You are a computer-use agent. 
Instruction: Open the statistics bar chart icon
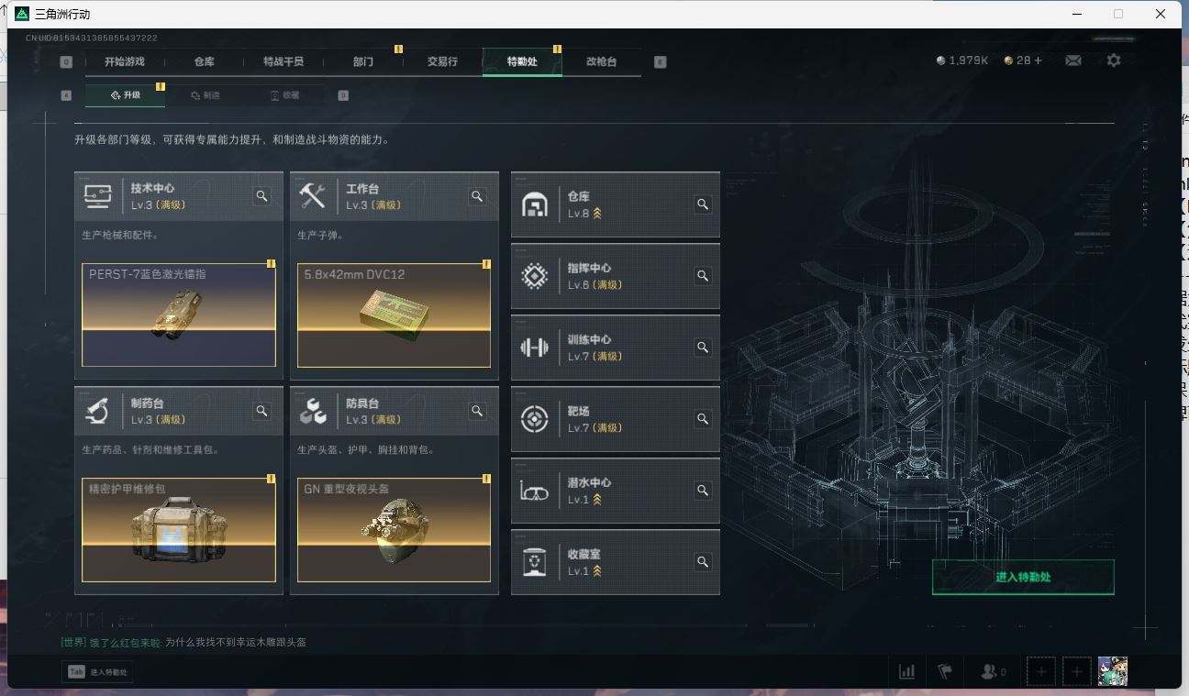click(906, 671)
